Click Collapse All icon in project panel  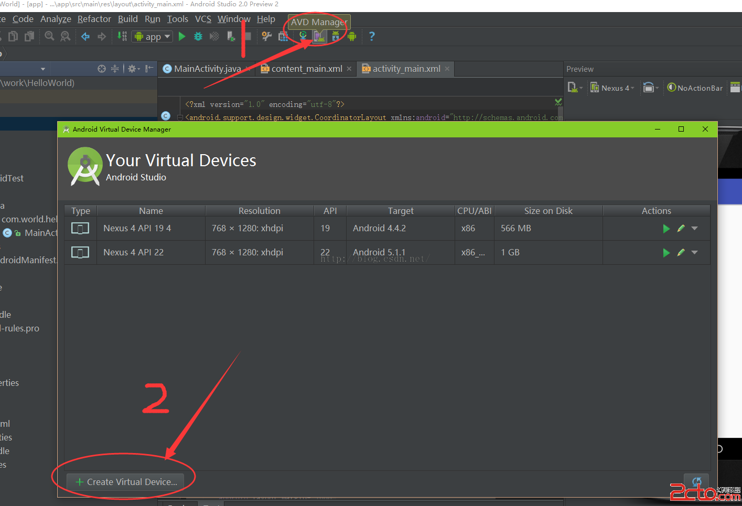pyautogui.click(x=115, y=69)
